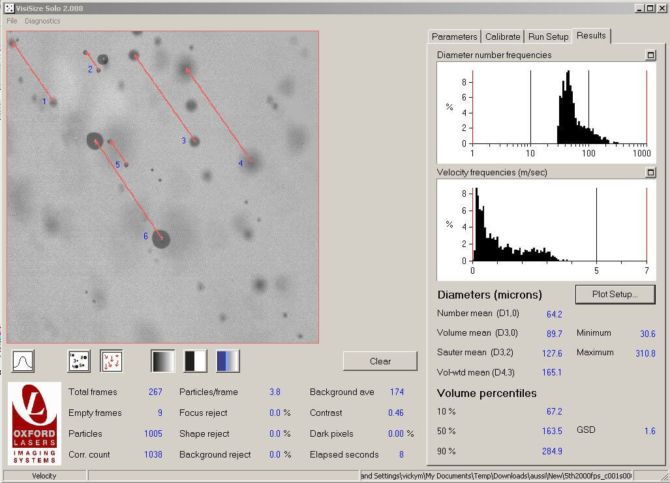Open the Diagnostics menu

42,21
